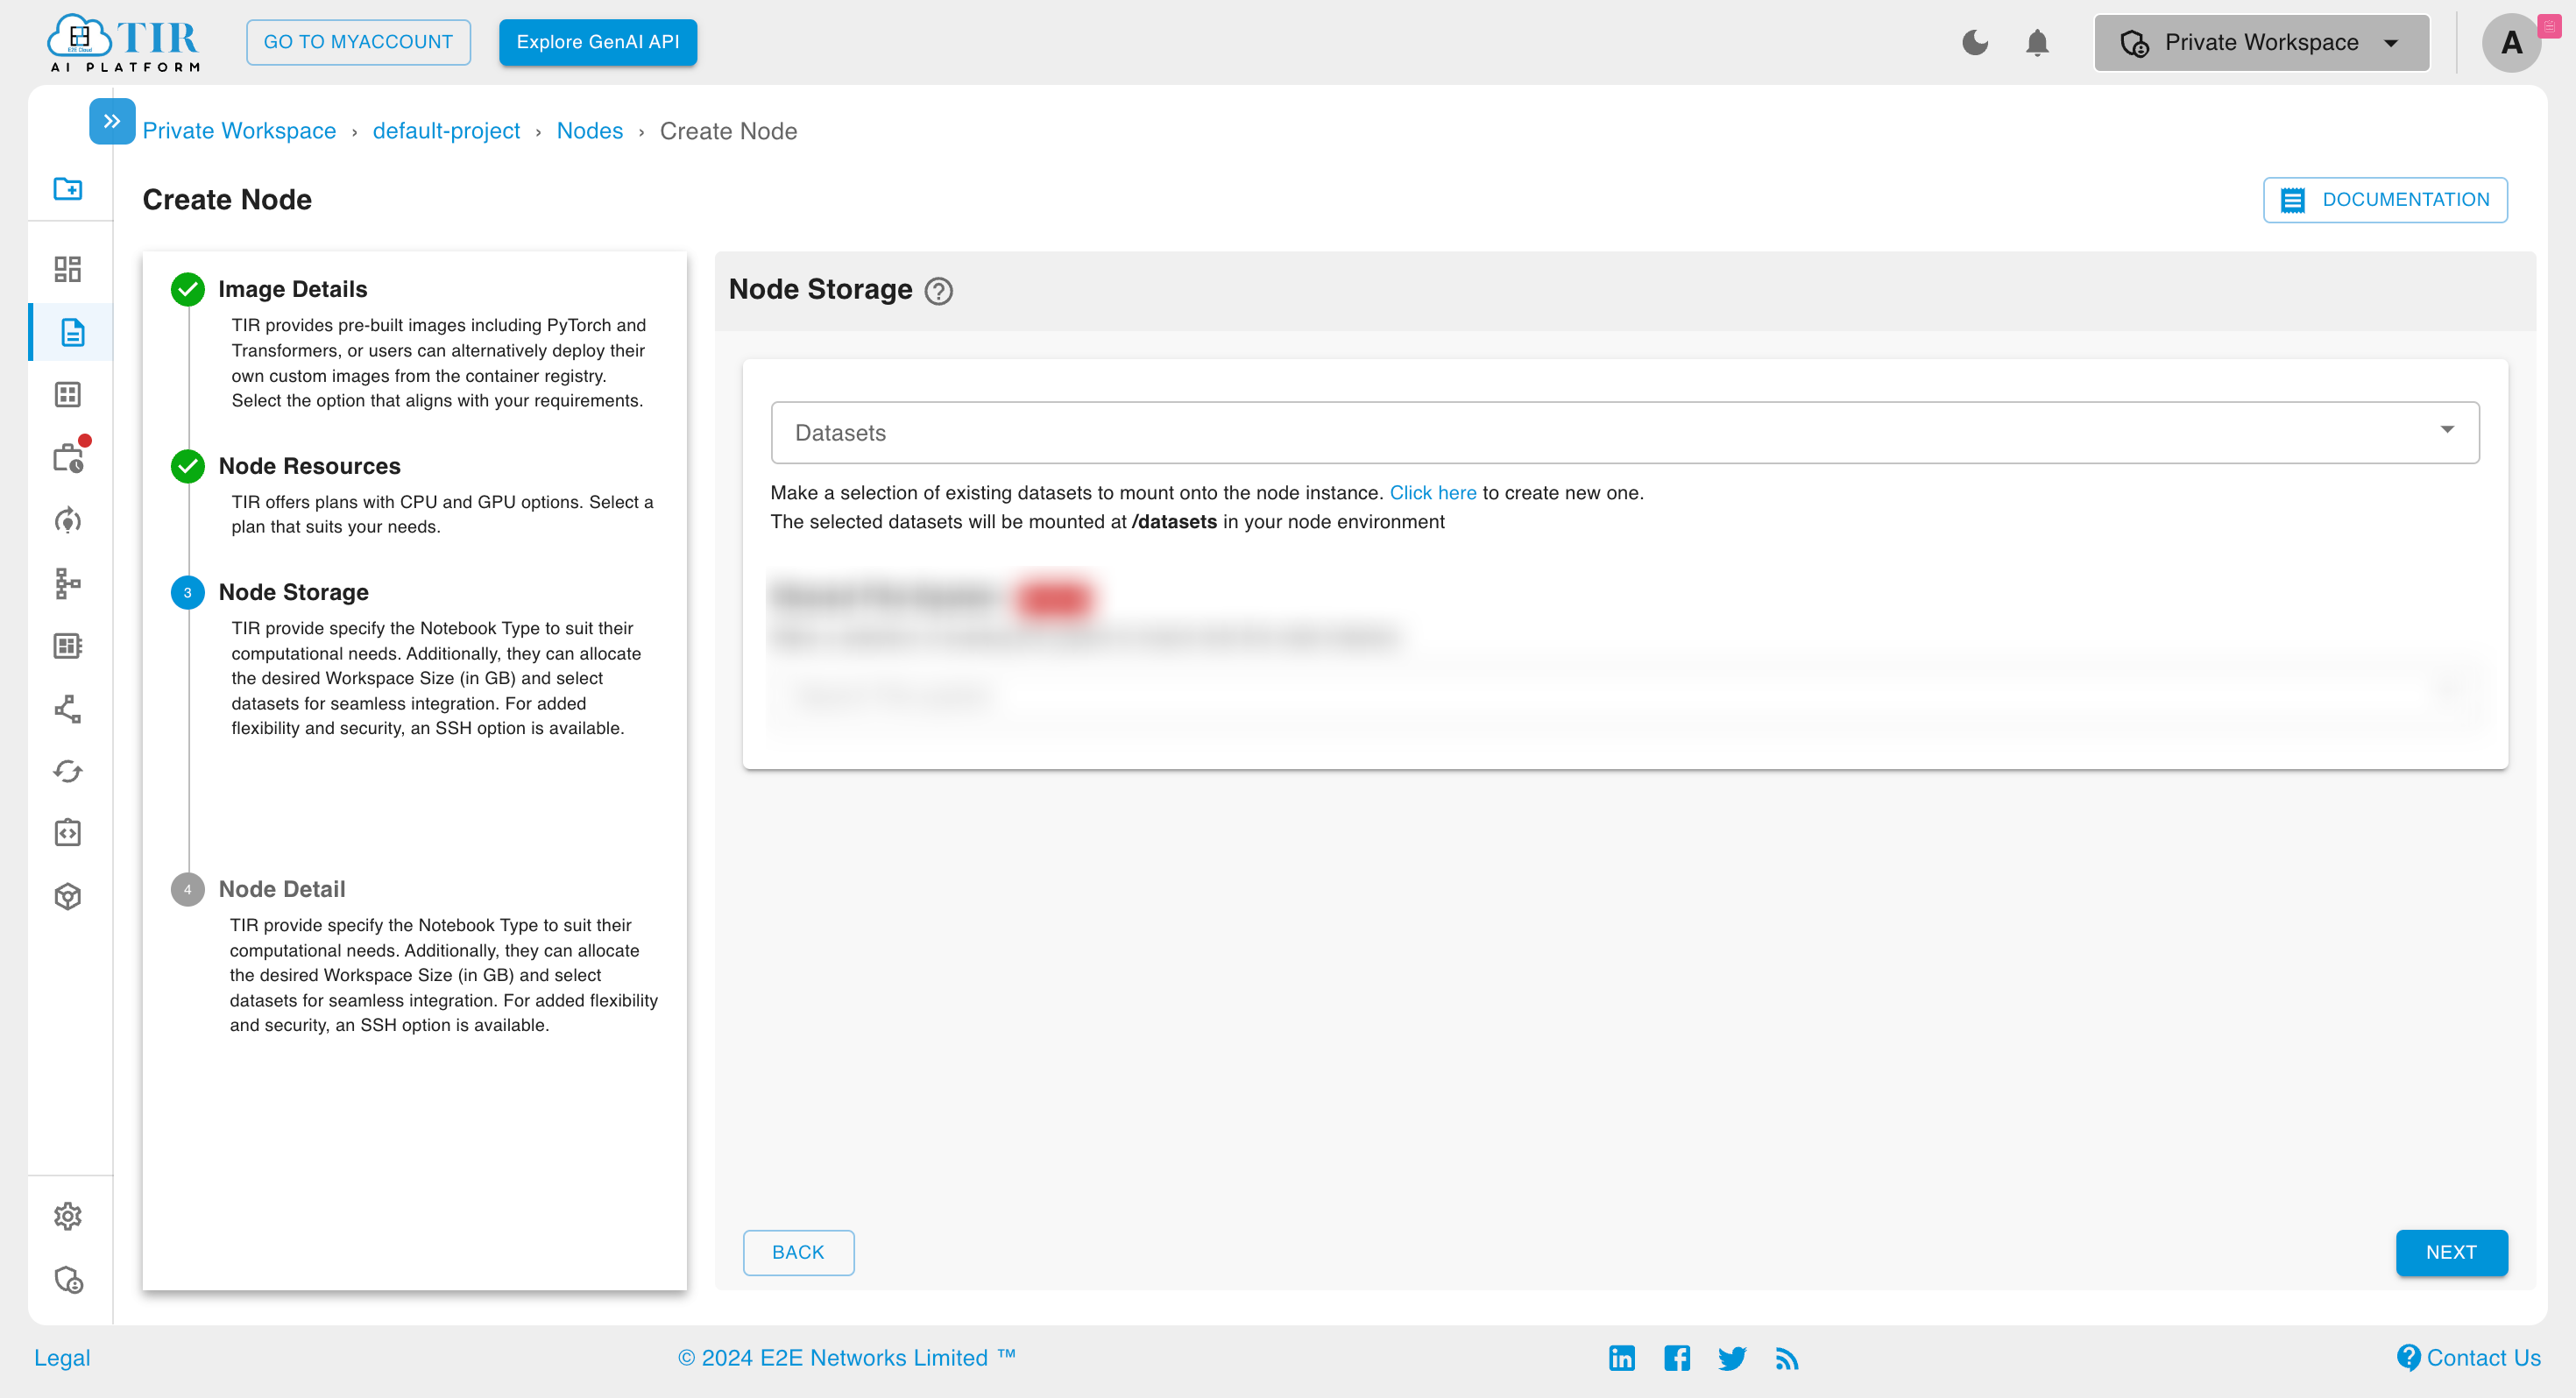2576x1398 pixels.
Task: Click '© 2024 E2E Networks Limited' footer text
Action: pyautogui.click(x=846, y=1357)
